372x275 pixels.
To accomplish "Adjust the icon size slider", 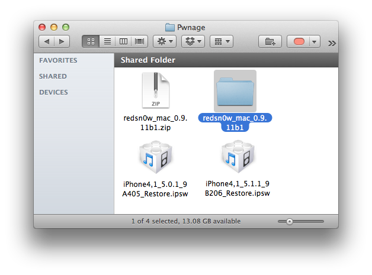I will 290,221.
